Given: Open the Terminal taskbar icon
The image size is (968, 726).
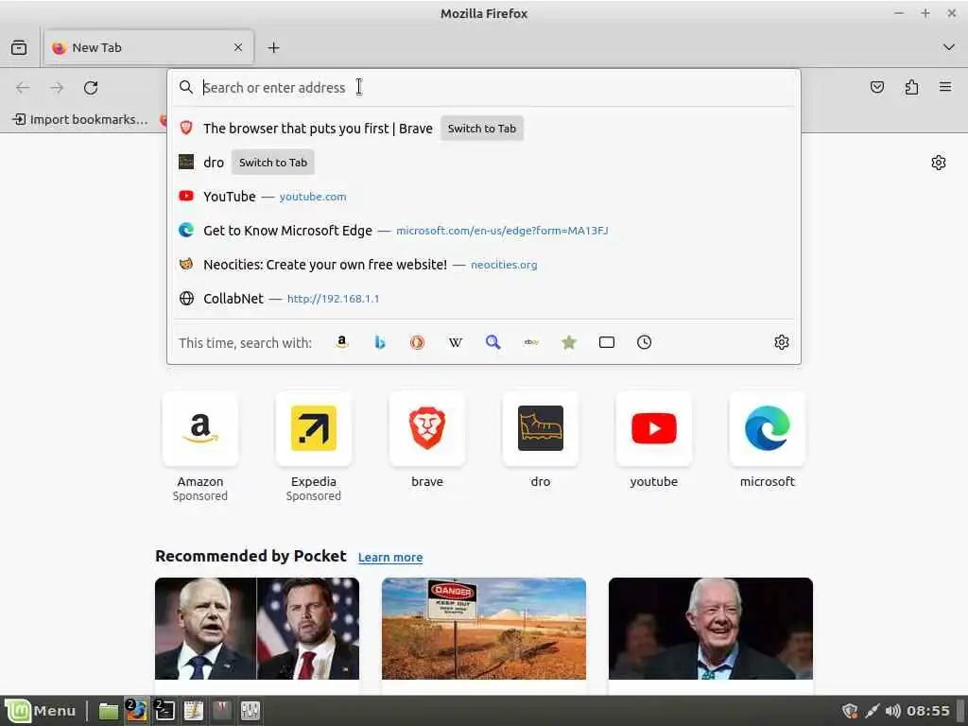Looking at the screenshot, I should click(x=164, y=711).
